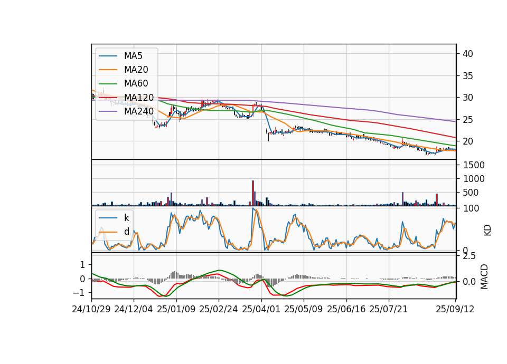This screenshot has height=364, width=507.
Task: Click the MA60 legend label
Action: [x=136, y=83]
